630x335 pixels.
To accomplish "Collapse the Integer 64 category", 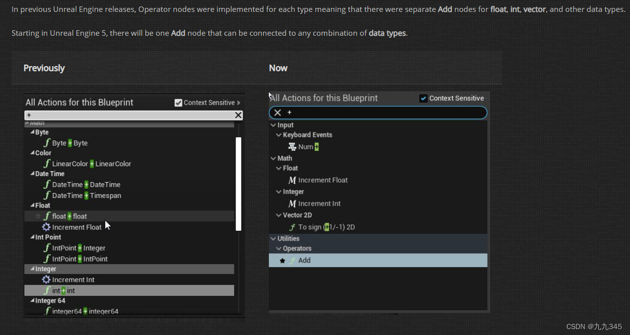I will (32, 301).
